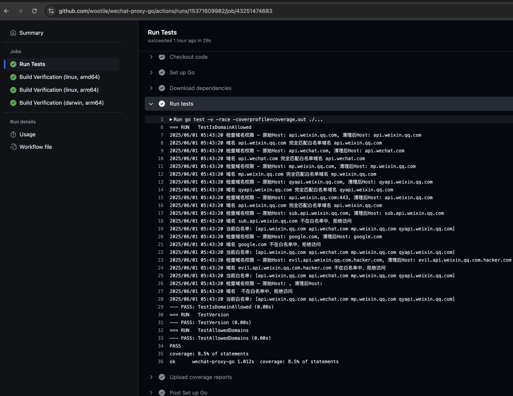Click the check icon beside Download dependencies
This screenshot has width=513, height=396.
click(162, 88)
